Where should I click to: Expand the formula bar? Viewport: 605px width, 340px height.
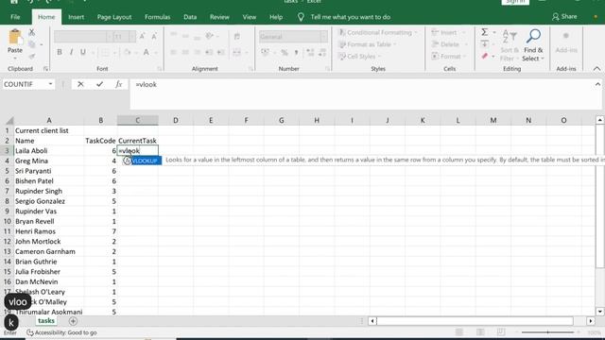click(x=597, y=84)
